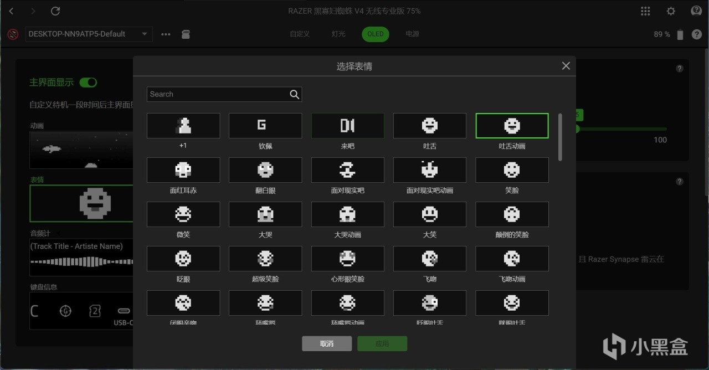The height and width of the screenshot is (370, 709).
Task: Open the modules grid icon
Action: pos(645,11)
